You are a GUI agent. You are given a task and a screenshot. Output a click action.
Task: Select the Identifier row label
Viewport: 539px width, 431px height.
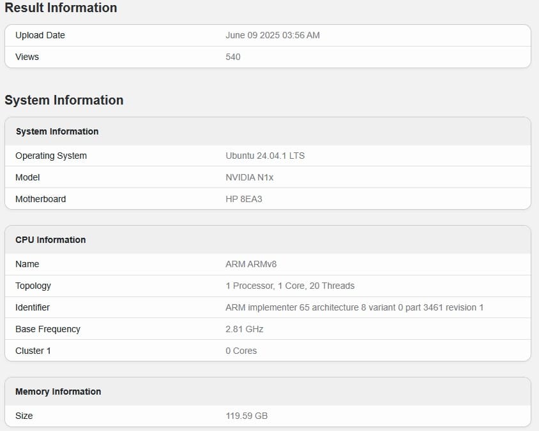pyautogui.click(x=33, y=307)
